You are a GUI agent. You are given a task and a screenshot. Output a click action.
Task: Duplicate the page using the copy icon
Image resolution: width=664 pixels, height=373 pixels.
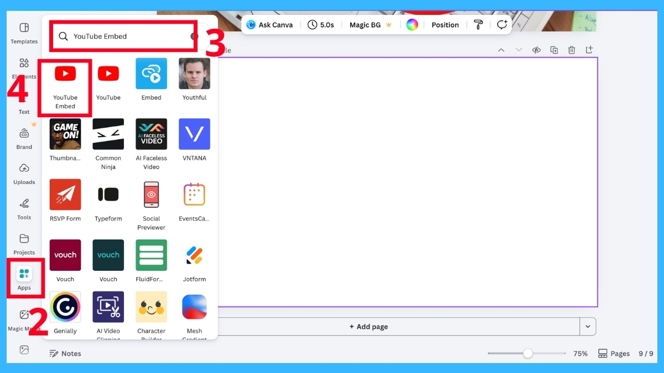click(x=554, y=50)
